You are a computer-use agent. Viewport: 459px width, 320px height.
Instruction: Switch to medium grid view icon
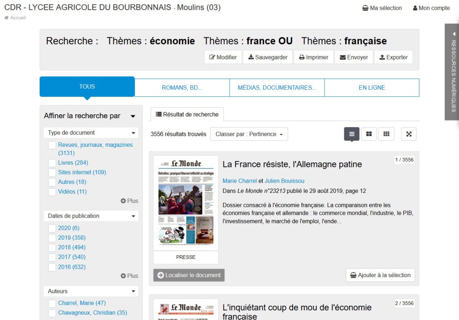[369, 134]
